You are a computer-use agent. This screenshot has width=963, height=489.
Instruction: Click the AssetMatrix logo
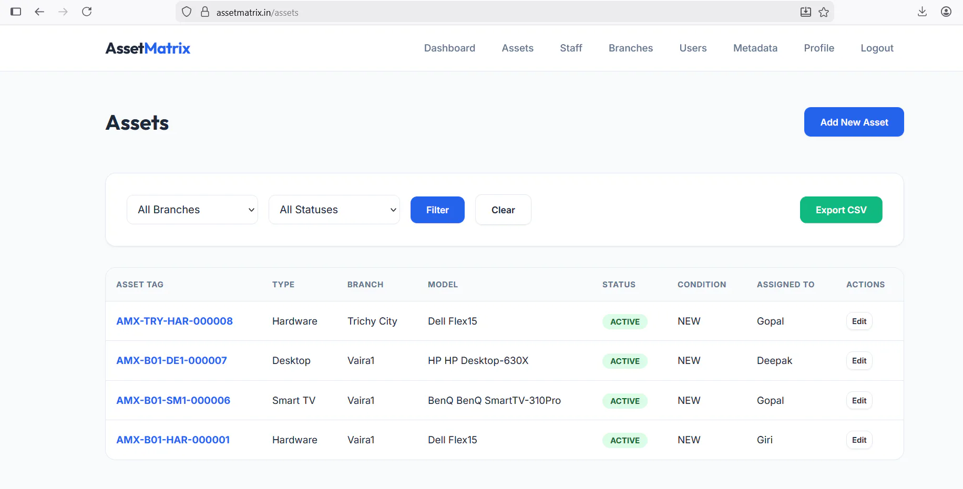[148, 48]
